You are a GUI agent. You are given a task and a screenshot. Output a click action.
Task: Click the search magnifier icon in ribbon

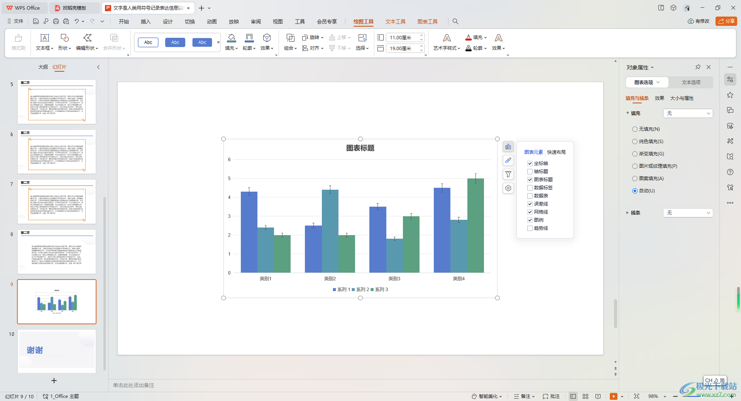(x=455, y=22)
